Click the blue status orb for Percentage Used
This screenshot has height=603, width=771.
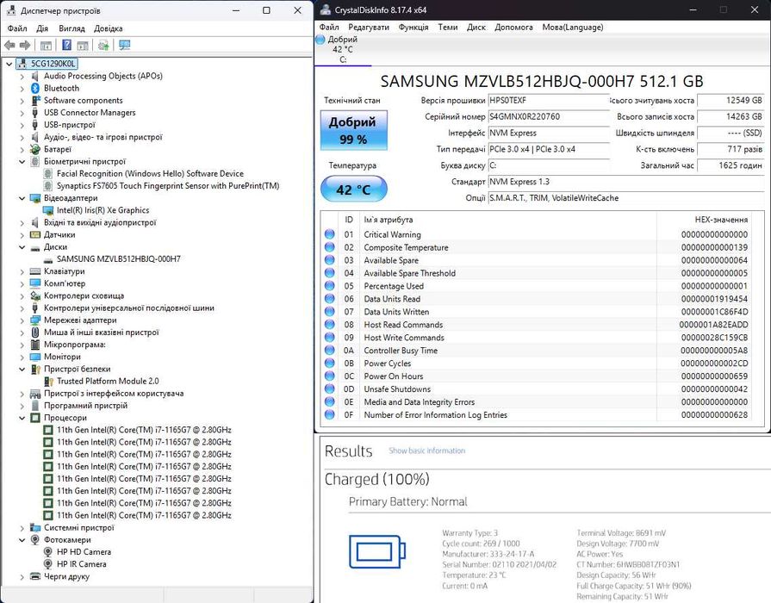330,286
